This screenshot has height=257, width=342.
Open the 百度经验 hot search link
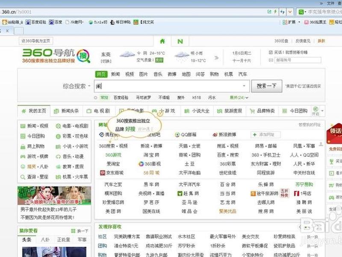coord(121,98)
